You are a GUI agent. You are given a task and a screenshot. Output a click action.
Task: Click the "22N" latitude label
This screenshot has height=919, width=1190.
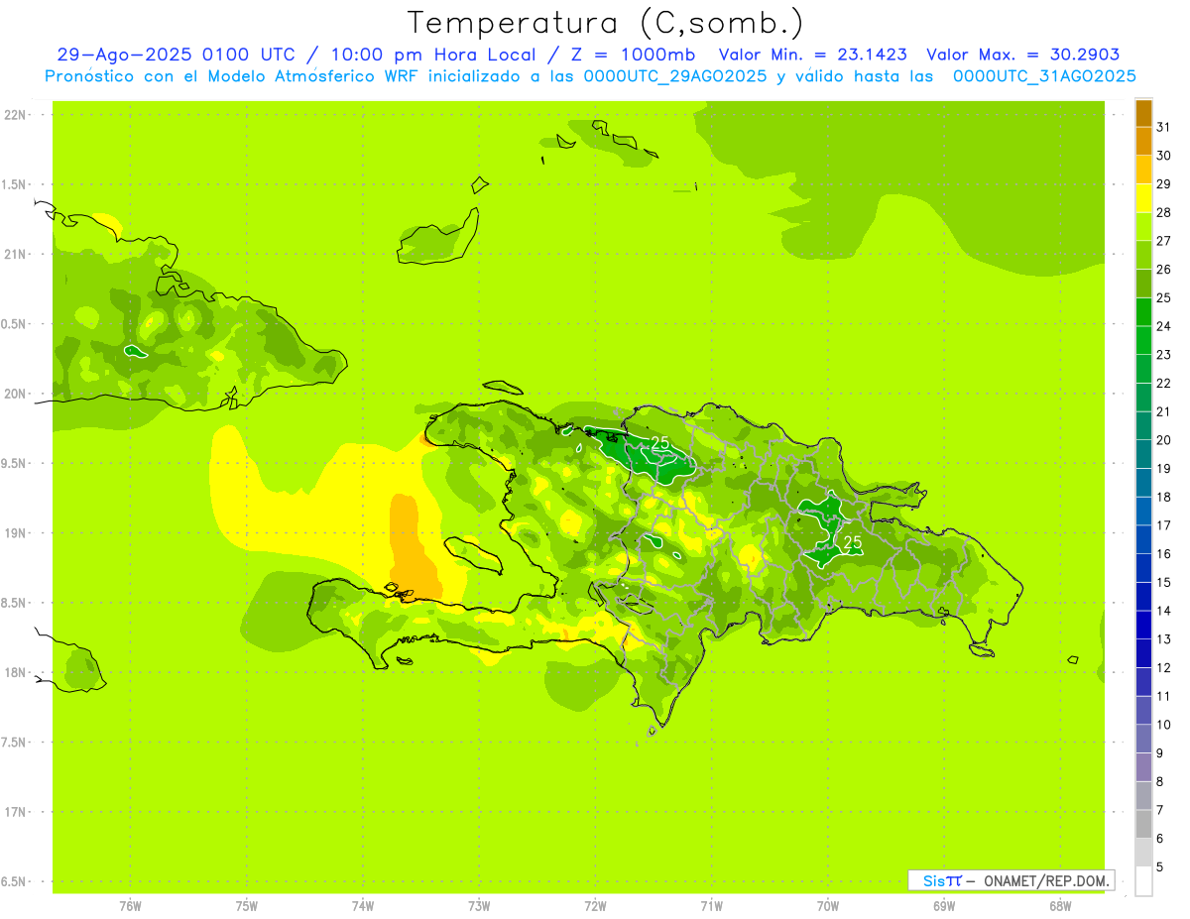[15, 115]
